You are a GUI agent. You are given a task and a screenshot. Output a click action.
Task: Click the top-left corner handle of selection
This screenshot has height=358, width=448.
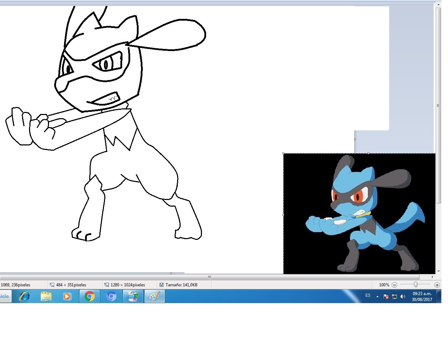(x=283, y=153)
